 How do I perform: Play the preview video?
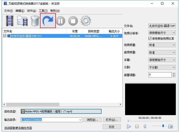pyautogui.click(x=129, y=126)
